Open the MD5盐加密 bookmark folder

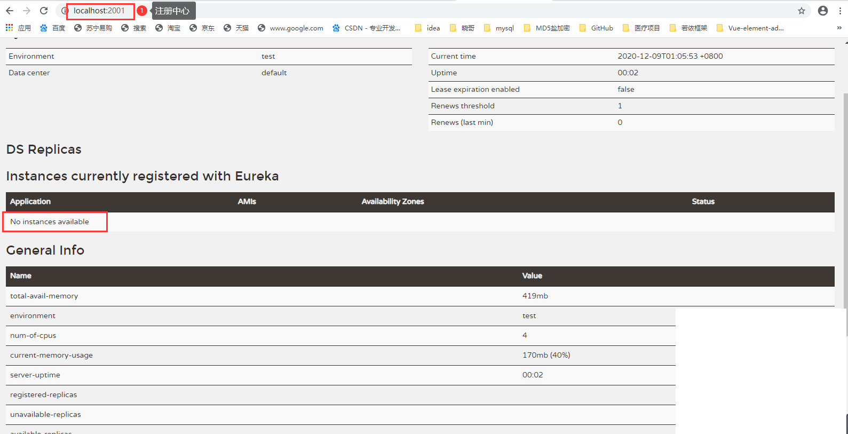[547, 28]
